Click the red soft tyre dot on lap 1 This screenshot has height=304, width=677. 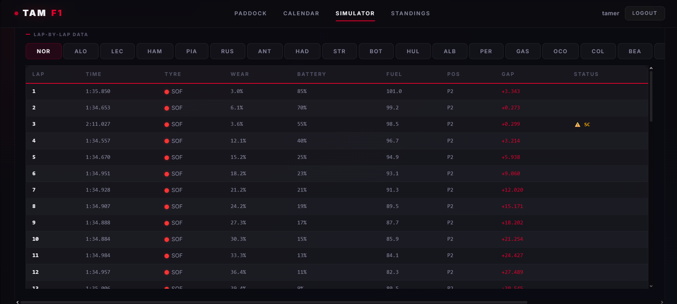pyautogui.click(x=167, y=92)
